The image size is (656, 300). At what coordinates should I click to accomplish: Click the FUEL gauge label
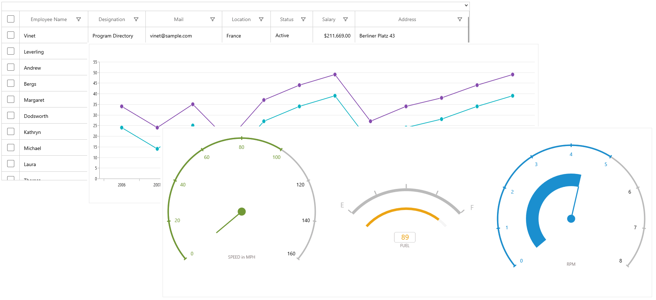pos(405,246)
